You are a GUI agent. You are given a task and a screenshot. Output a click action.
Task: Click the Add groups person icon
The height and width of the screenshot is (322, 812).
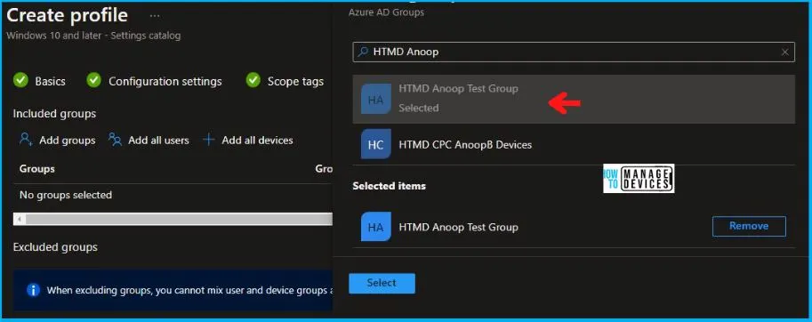(x=27, y=140)
